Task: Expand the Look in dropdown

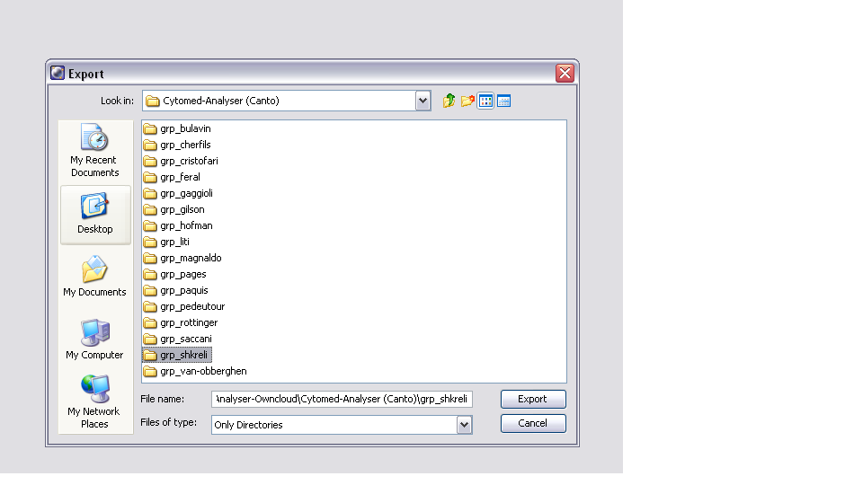Action: pos(423,101)
